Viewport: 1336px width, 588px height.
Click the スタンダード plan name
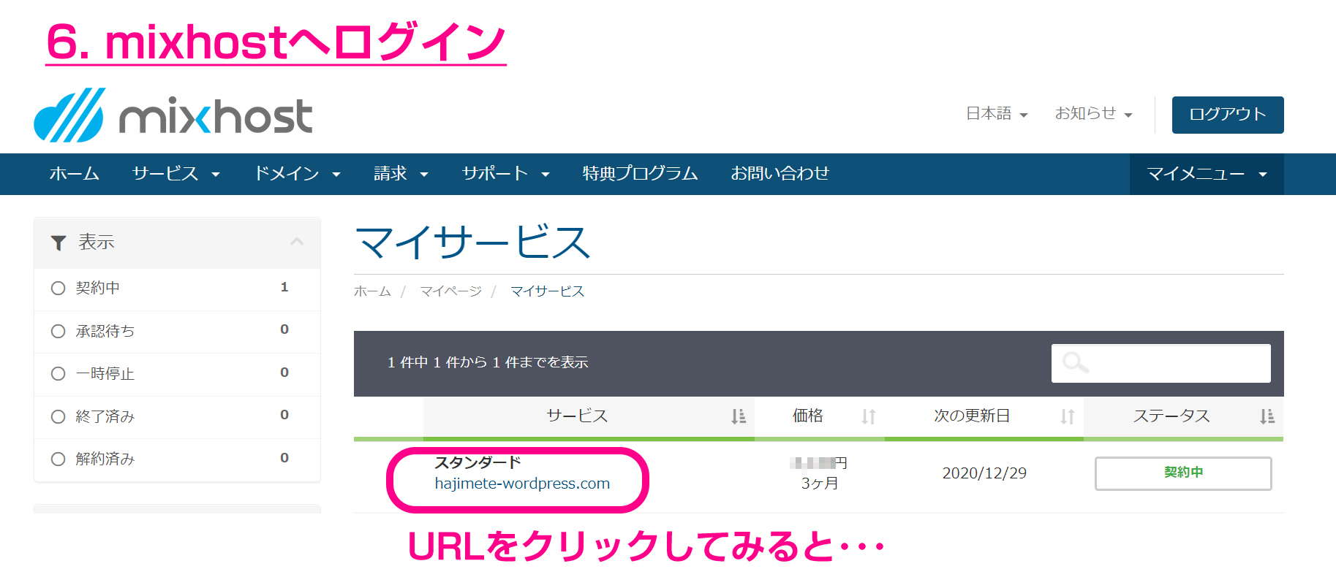(478, 462)
